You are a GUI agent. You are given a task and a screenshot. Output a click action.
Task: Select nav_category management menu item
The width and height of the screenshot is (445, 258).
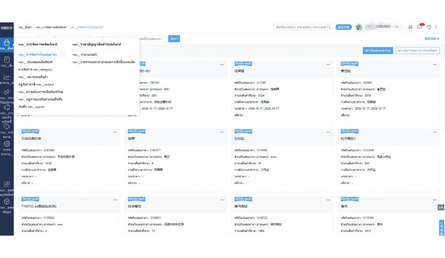(x=35, y=70)
